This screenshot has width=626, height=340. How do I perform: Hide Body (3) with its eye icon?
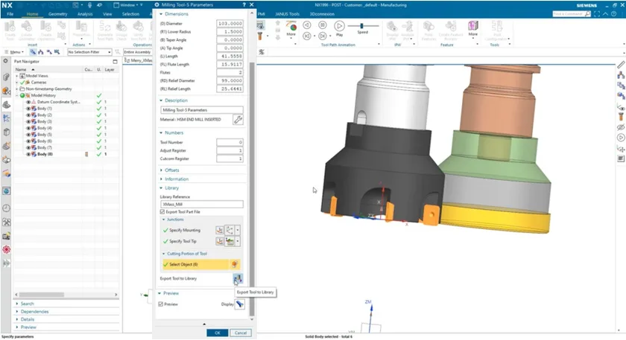click(28, 121)
